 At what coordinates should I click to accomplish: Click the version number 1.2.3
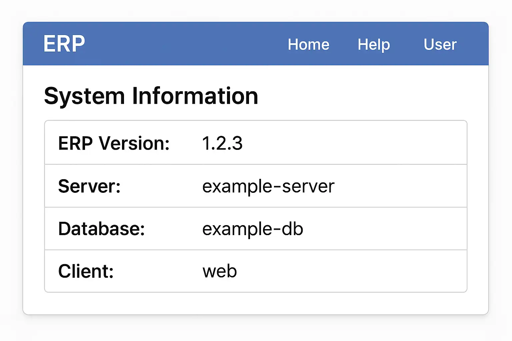[222, 143]
